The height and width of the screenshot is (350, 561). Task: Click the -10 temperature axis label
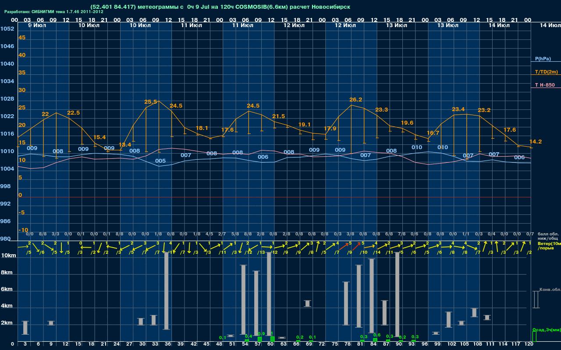coord(23,230)
